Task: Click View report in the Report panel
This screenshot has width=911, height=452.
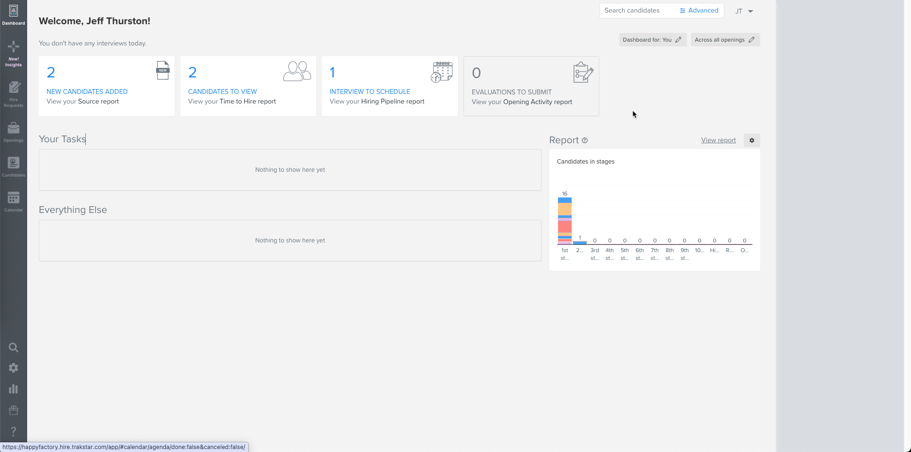Action: pyautogui.click(x=718, y=140)
